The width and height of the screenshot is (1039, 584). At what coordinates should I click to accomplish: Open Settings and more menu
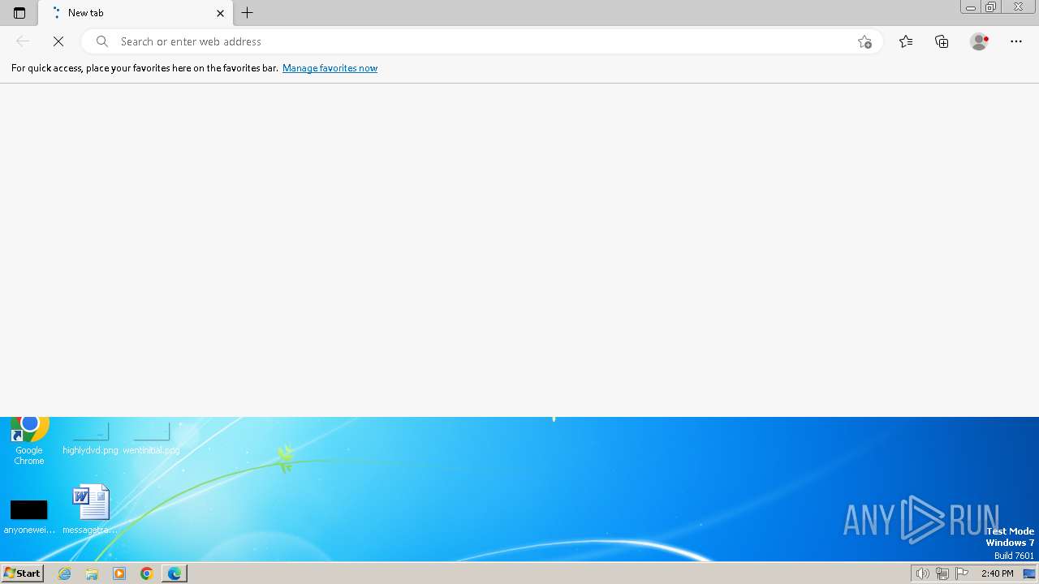coord(1016,41)
